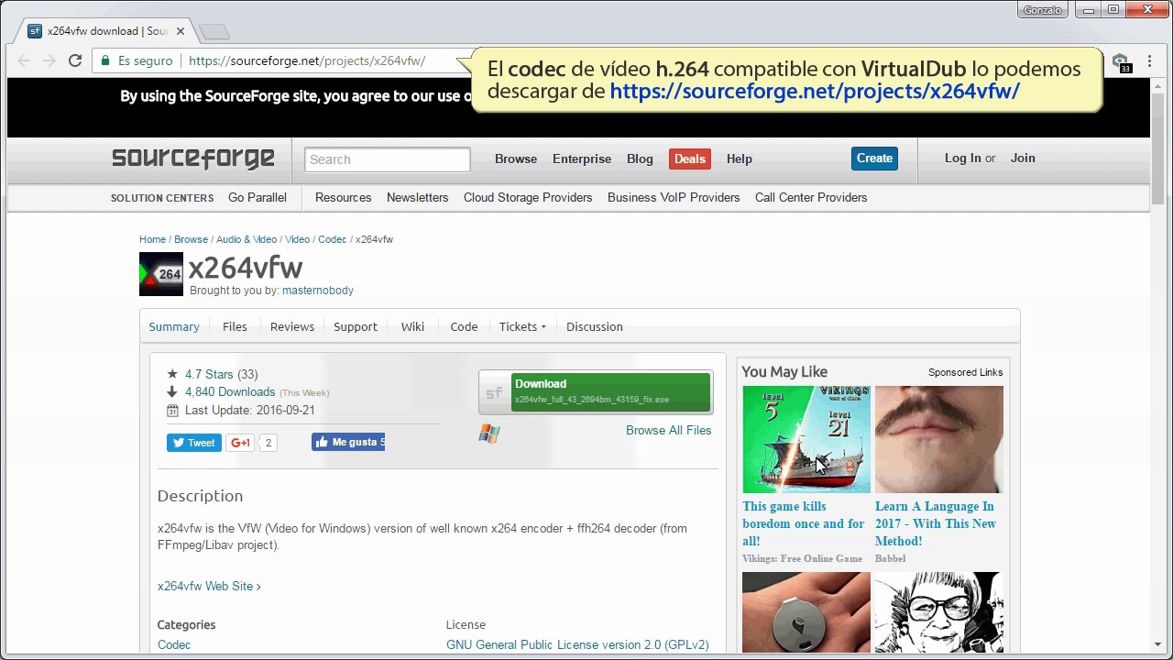Click the red Deals button
The image size is (1173, 660).
[690, 159]
